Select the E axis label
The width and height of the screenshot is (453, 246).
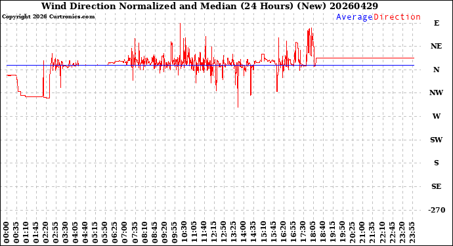tap(437, 23)
